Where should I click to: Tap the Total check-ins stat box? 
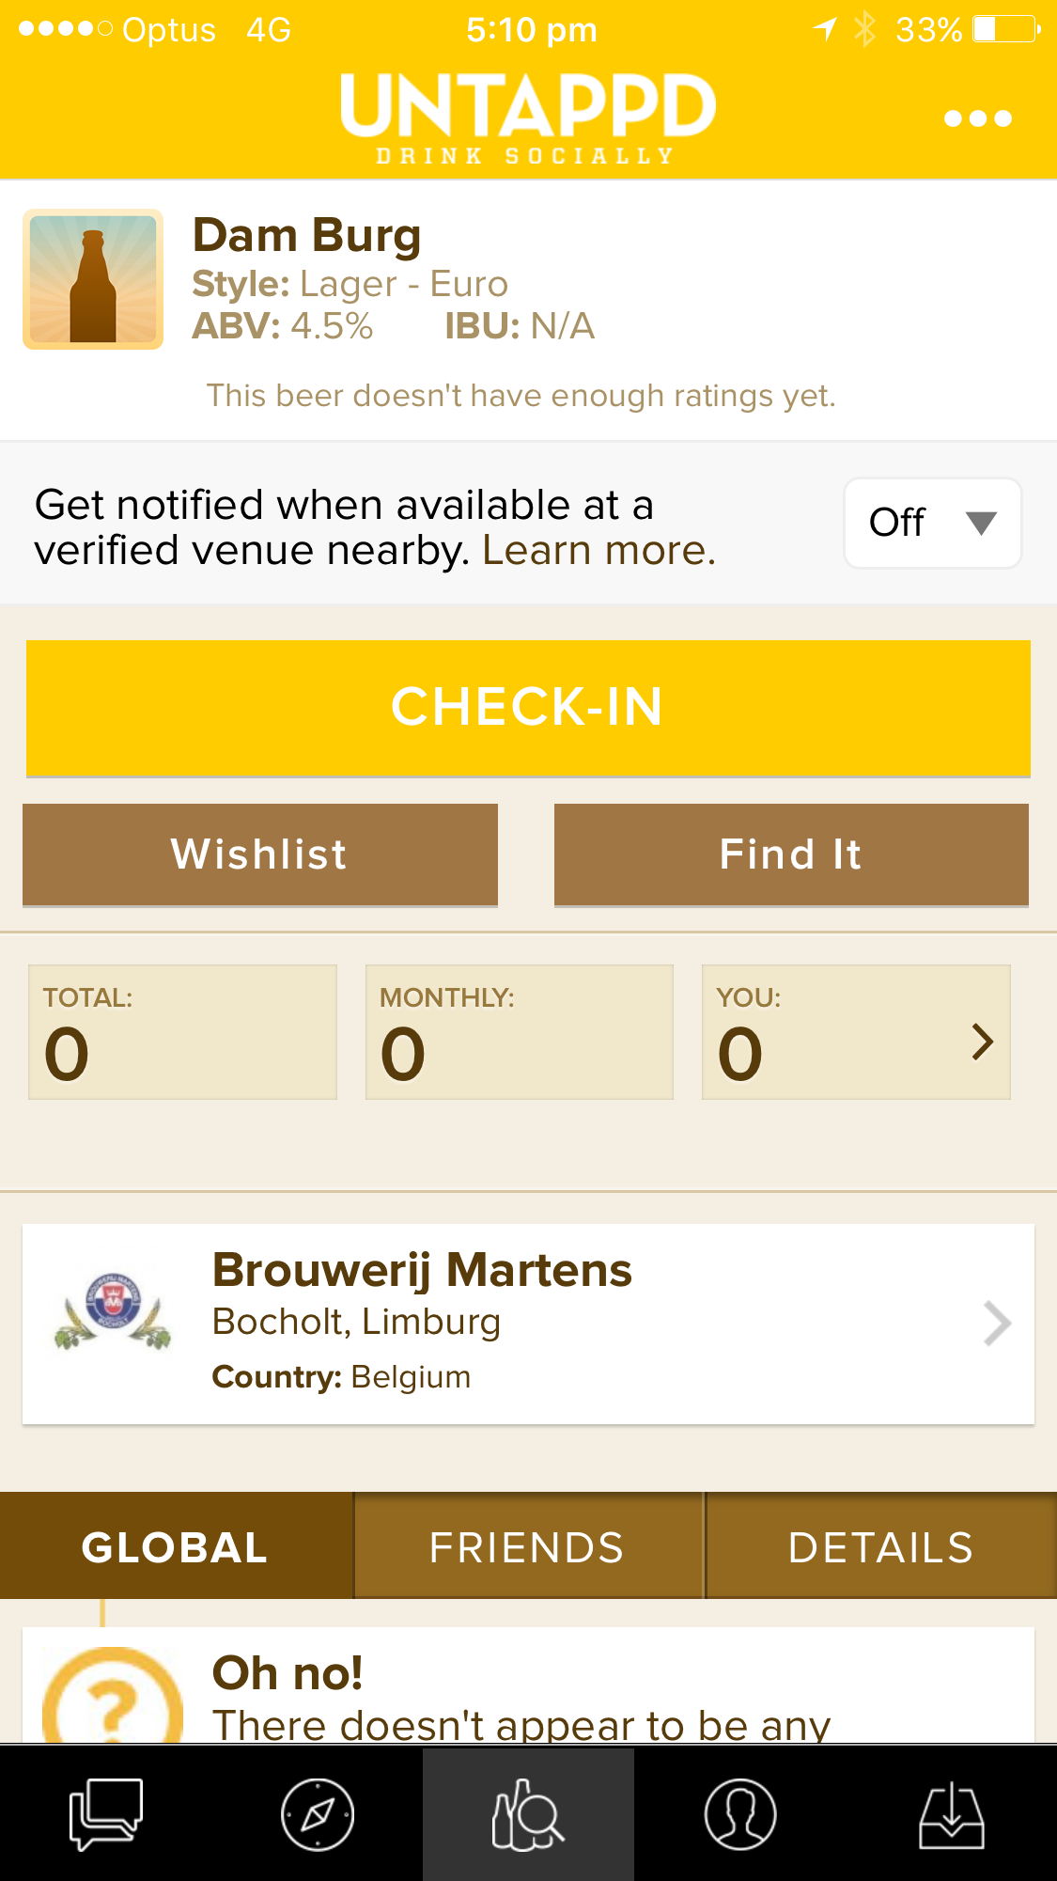tap(182, 1032)
